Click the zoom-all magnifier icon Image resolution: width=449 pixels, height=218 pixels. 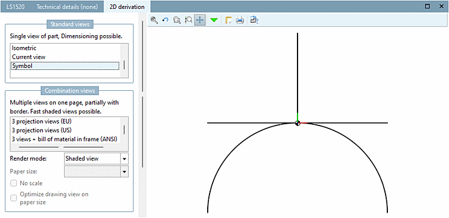[x=154, y=20]
